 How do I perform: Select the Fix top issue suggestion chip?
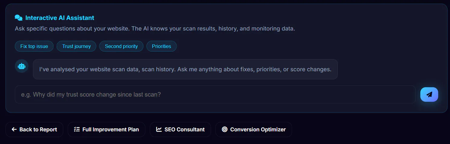pos(34,46)
